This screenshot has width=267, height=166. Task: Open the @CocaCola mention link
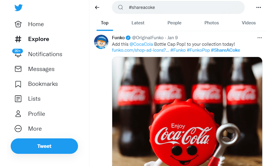click(x=141, y=44)
